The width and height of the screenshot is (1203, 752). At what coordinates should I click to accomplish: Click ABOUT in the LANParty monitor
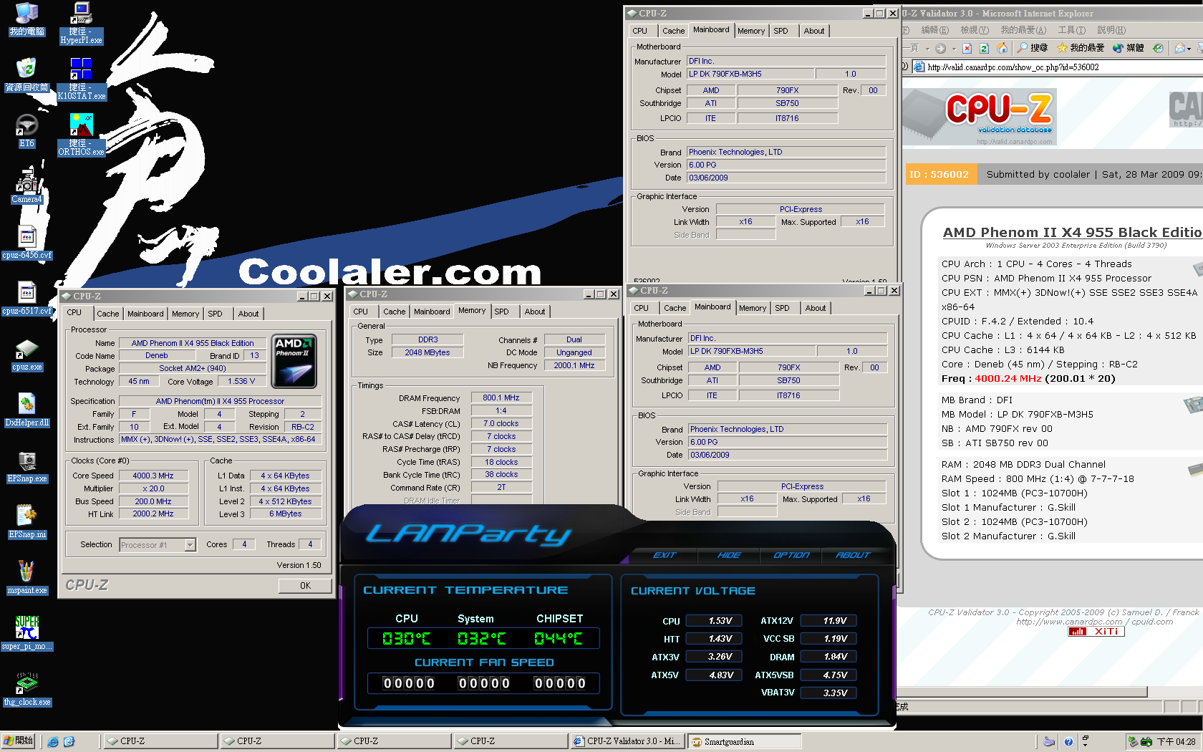click(853, 555)
